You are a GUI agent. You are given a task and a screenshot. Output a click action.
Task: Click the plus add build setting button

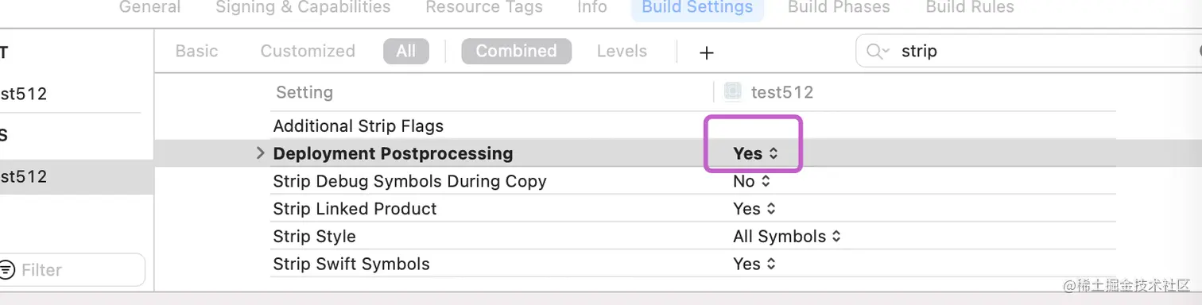point(706,52)
